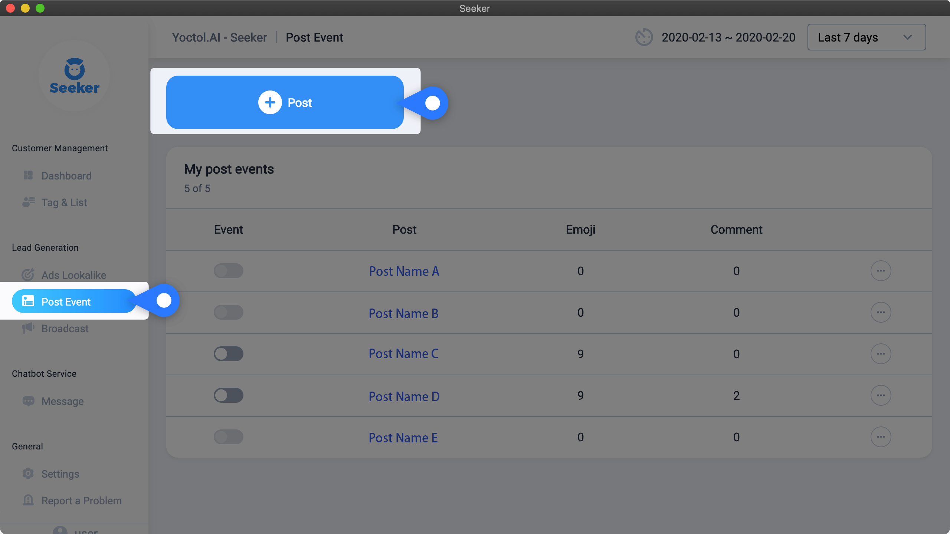Open the Post Name C link

(404, 354)
